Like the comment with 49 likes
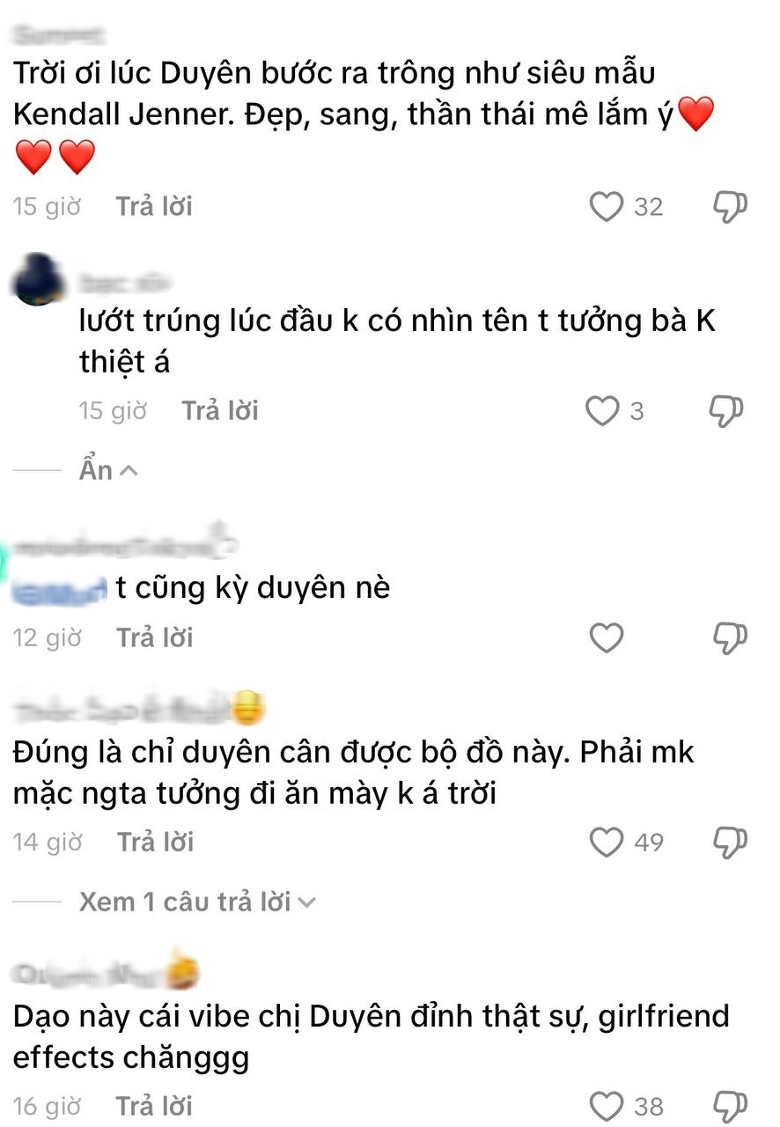 [606, 843]
